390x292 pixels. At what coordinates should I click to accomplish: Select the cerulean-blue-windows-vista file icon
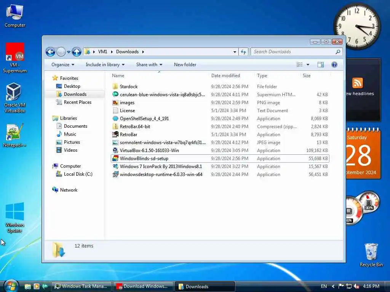(115, 94)
